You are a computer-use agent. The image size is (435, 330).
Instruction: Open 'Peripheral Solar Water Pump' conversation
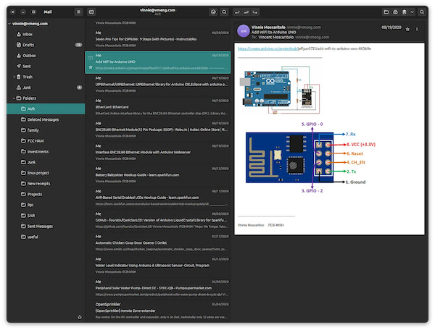157,288
